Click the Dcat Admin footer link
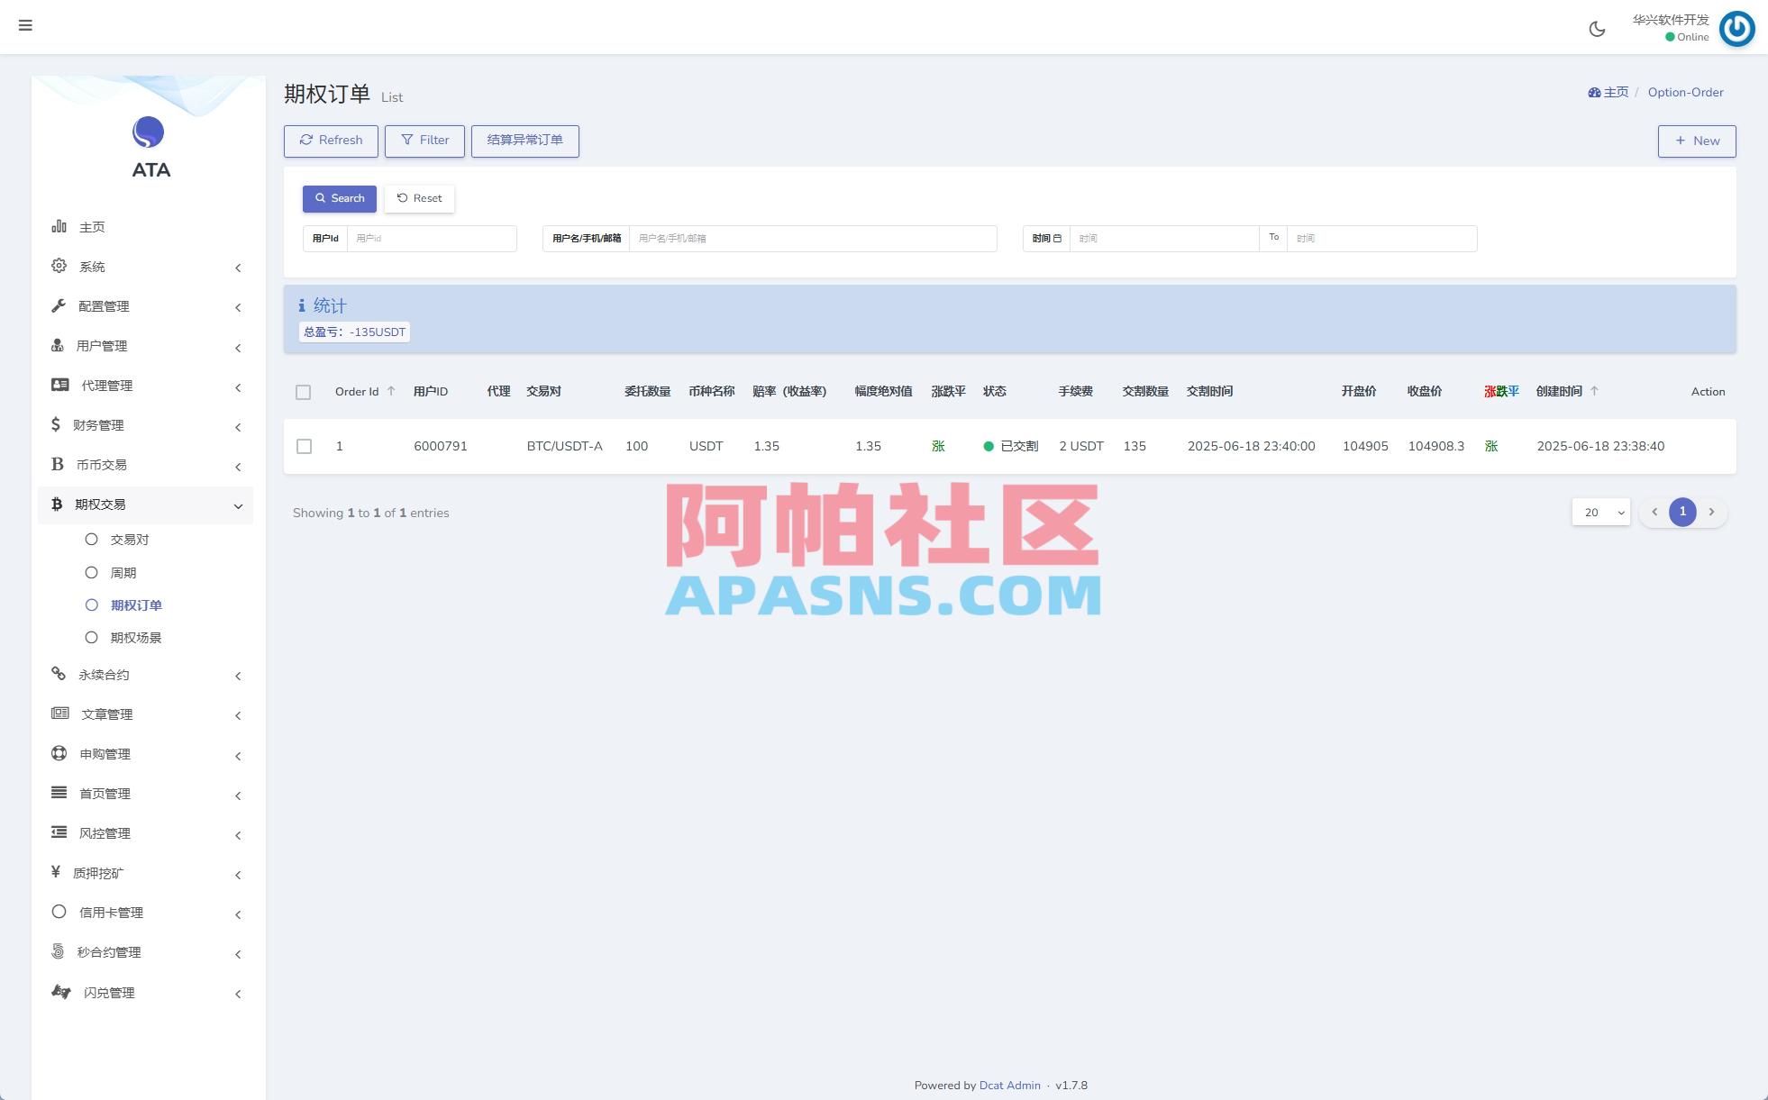Image resolution: width=1768 pixels, height=1100 pixels. 1009,1085
